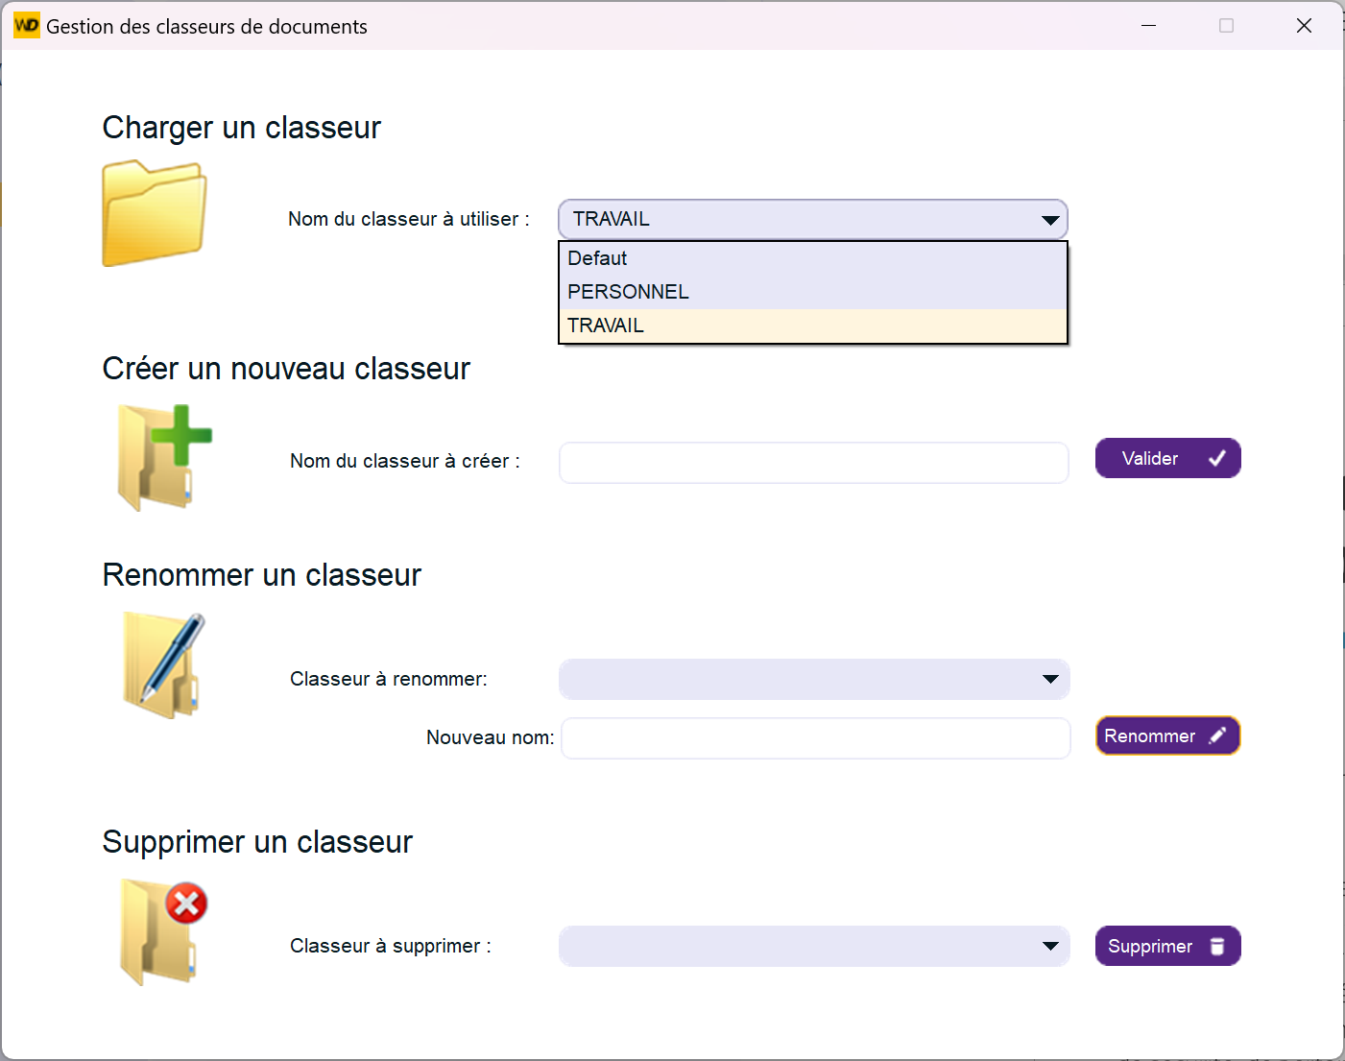Click the trash icon on Supprimer button

tap(1216, 947)
